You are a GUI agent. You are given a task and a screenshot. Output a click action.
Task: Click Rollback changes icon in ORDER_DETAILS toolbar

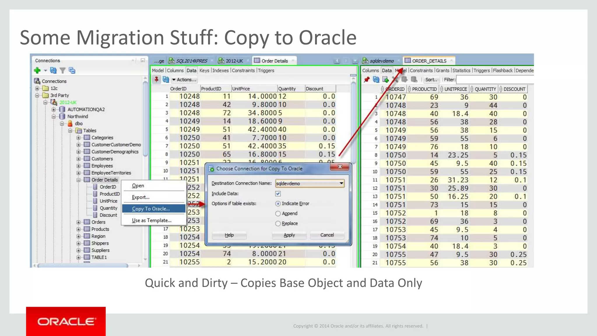click(x=414, y=79)
